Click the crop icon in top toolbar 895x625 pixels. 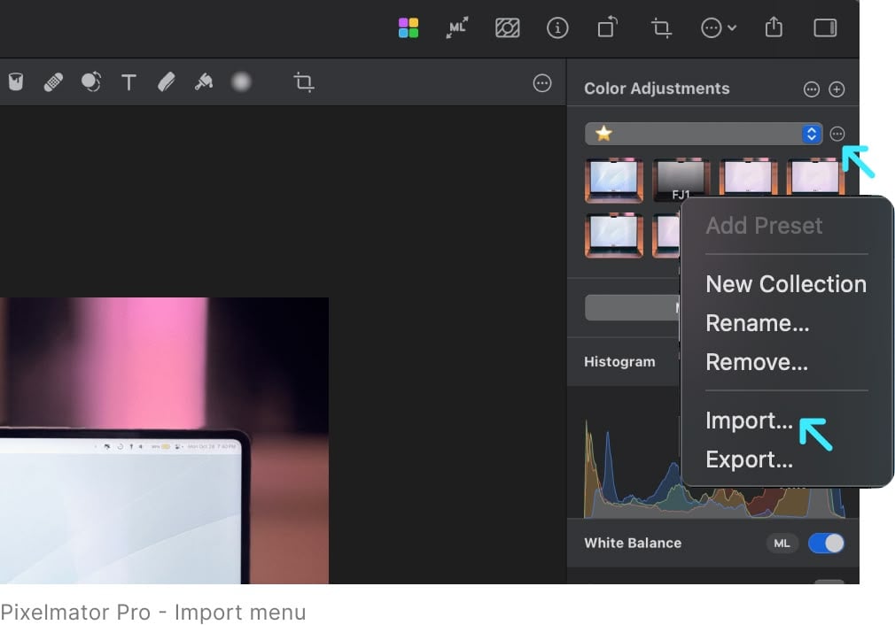pyautogui.click(x=661, y=27)
